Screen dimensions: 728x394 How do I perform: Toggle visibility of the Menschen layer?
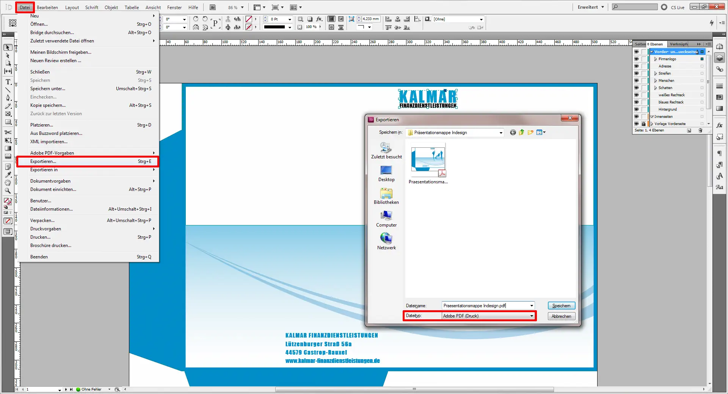tap(636, 80)
